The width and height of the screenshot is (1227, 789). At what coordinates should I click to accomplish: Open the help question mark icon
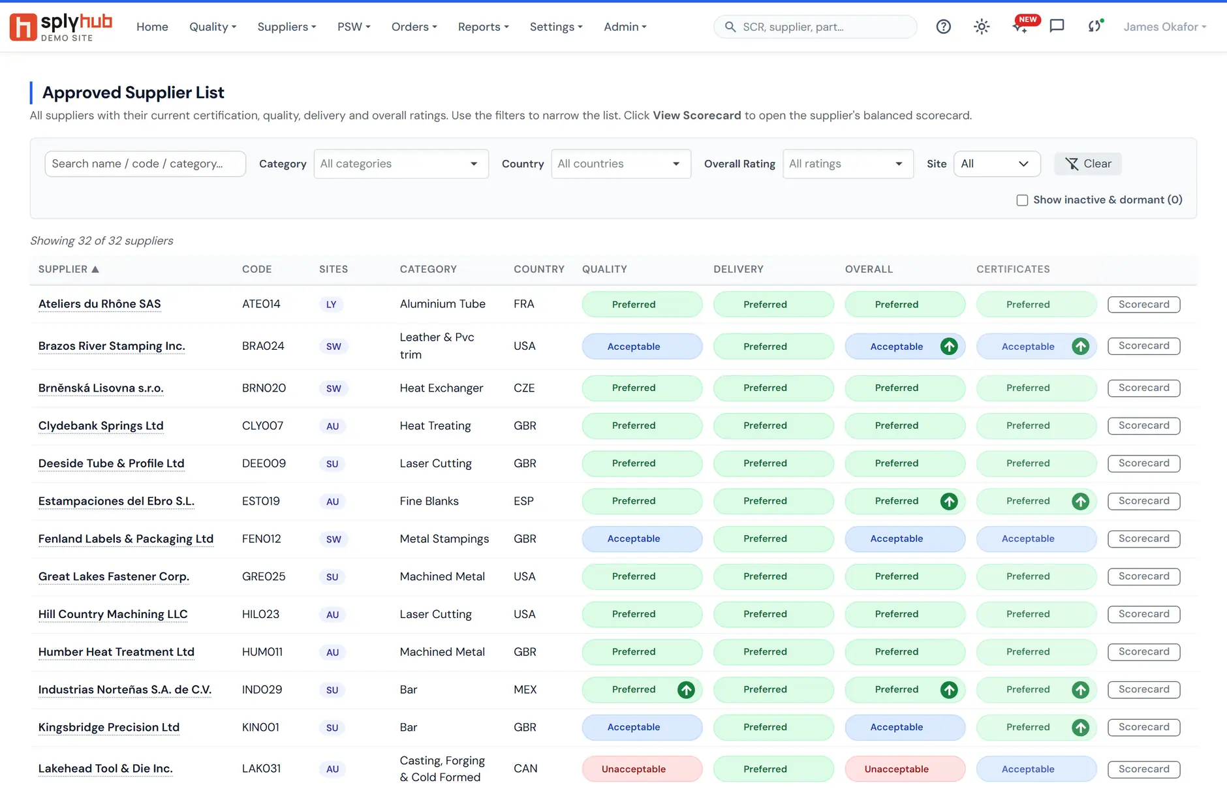(x=943, y=27)
